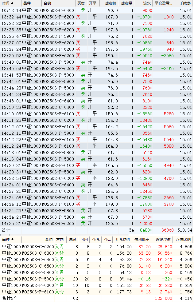Image resolution: width=194 pixels, height=302 pixels.
Task: Select the trade row at 14:34:12
Action: pos(97,204)
